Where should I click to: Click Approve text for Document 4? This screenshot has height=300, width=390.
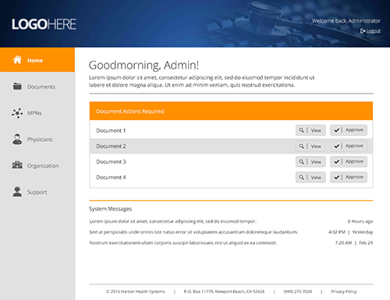(x=354, y=177)
